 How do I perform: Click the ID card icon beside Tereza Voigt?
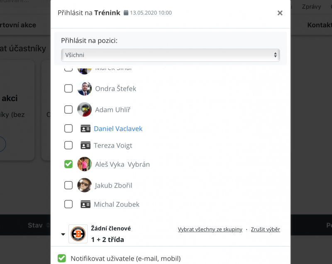pos(85,145)
